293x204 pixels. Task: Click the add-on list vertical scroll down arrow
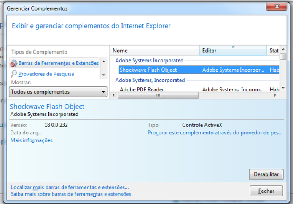[x=283, y=88]
